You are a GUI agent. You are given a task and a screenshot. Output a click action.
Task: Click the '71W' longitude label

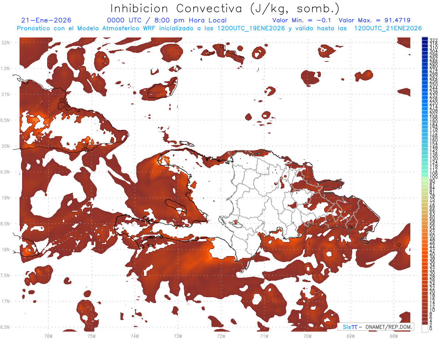click(264, 336)
